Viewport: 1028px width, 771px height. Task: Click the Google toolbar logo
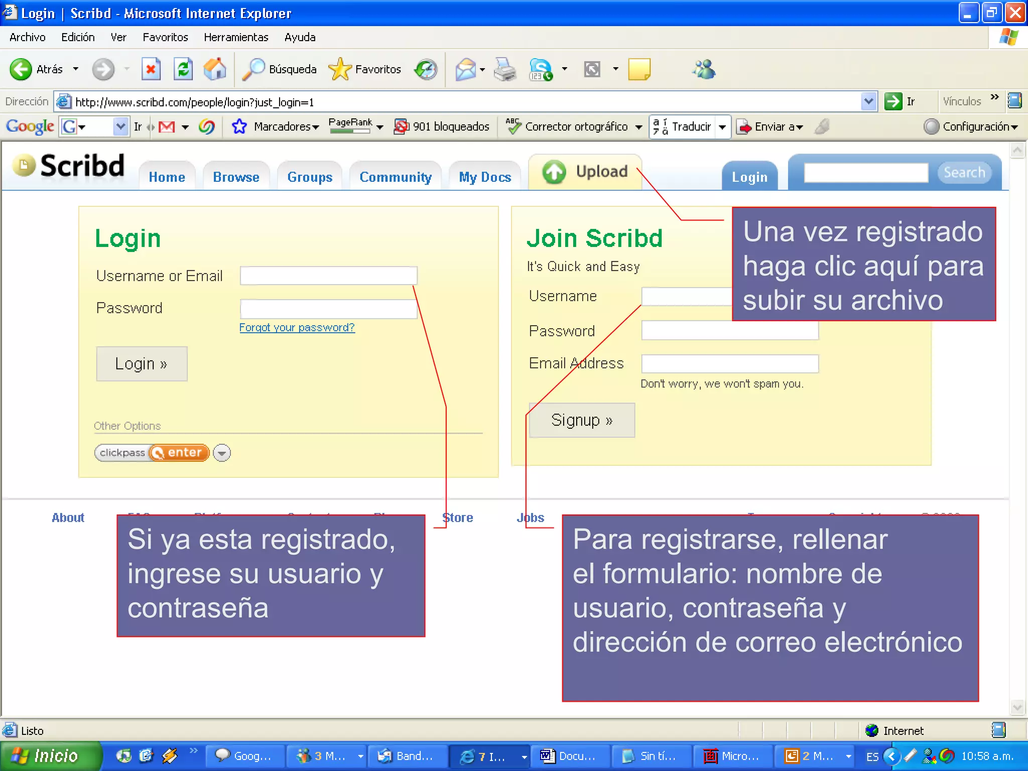(30, 126)
